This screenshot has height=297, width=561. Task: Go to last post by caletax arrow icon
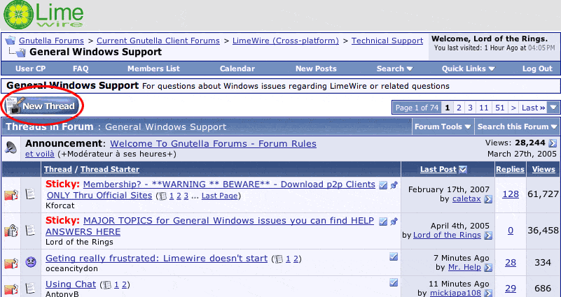click(488, 199)
